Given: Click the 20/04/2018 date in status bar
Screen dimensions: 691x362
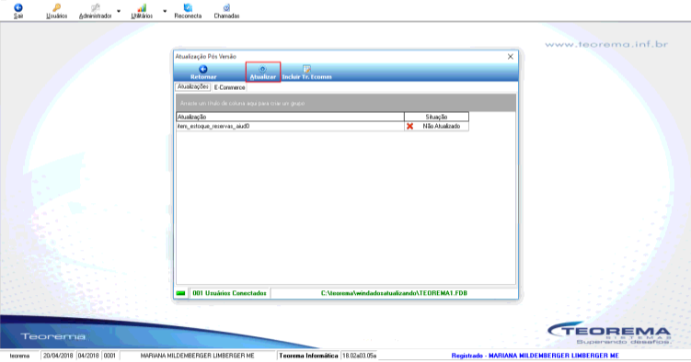Looking at the screenshot, I should click(x=58, y=356).
